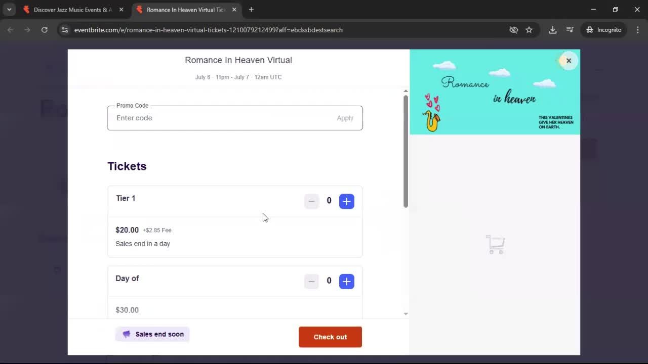
Task: Go forward in browser history
Action: pos(27,30)
